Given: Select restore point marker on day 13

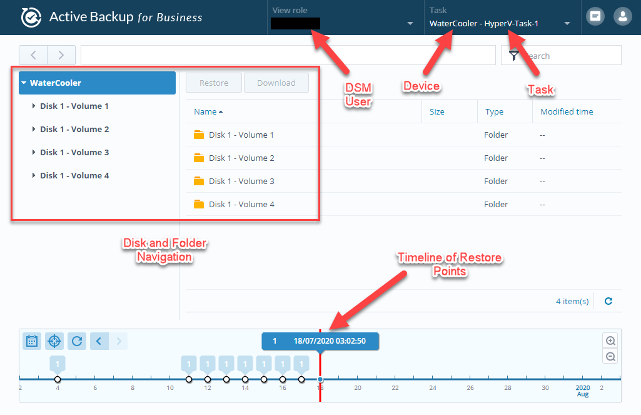Looking at the screenshot, I should (226, 379).
